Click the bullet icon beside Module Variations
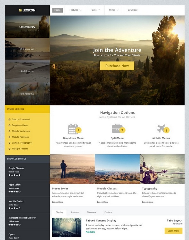The height and width of the screenshot is (240, 189). click(10, 131)
